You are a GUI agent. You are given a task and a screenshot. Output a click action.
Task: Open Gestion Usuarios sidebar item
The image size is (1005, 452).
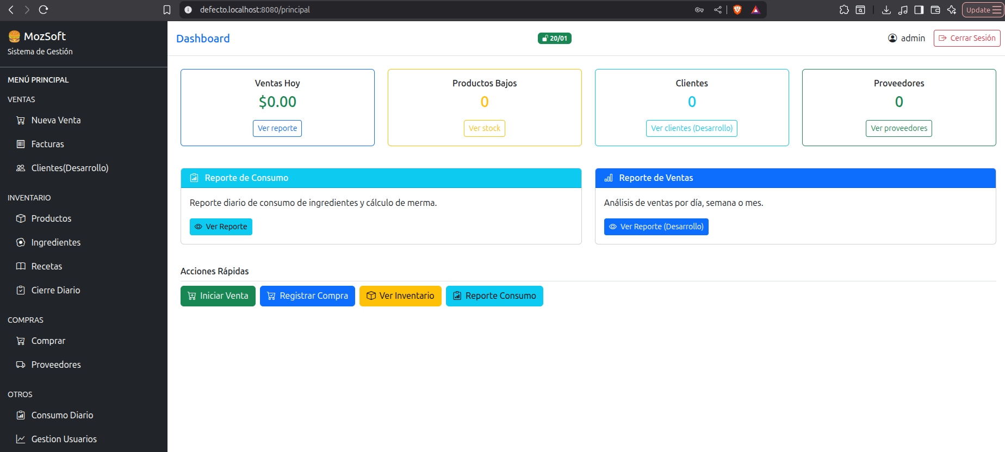64,439
